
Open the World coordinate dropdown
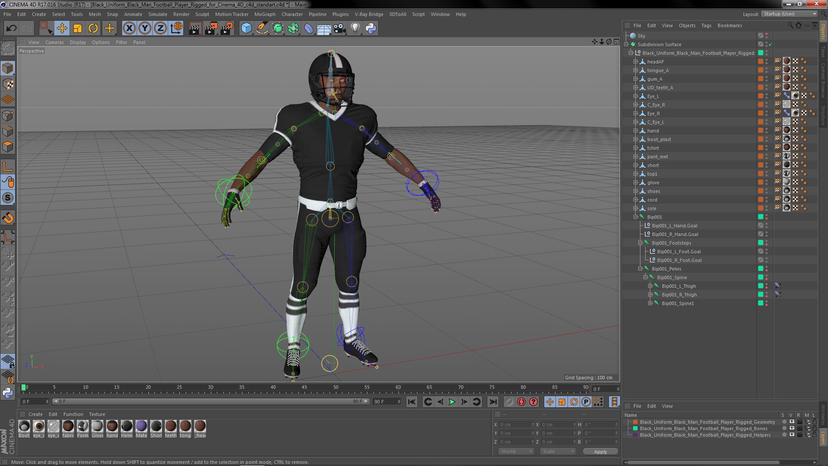[x=516, y=451]
